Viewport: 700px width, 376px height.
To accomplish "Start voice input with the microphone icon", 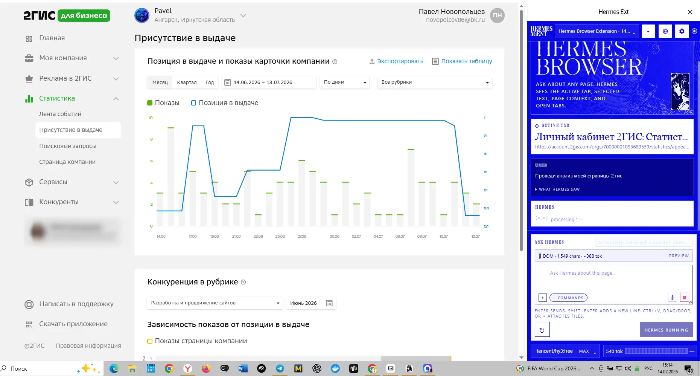I will (672, 298).
